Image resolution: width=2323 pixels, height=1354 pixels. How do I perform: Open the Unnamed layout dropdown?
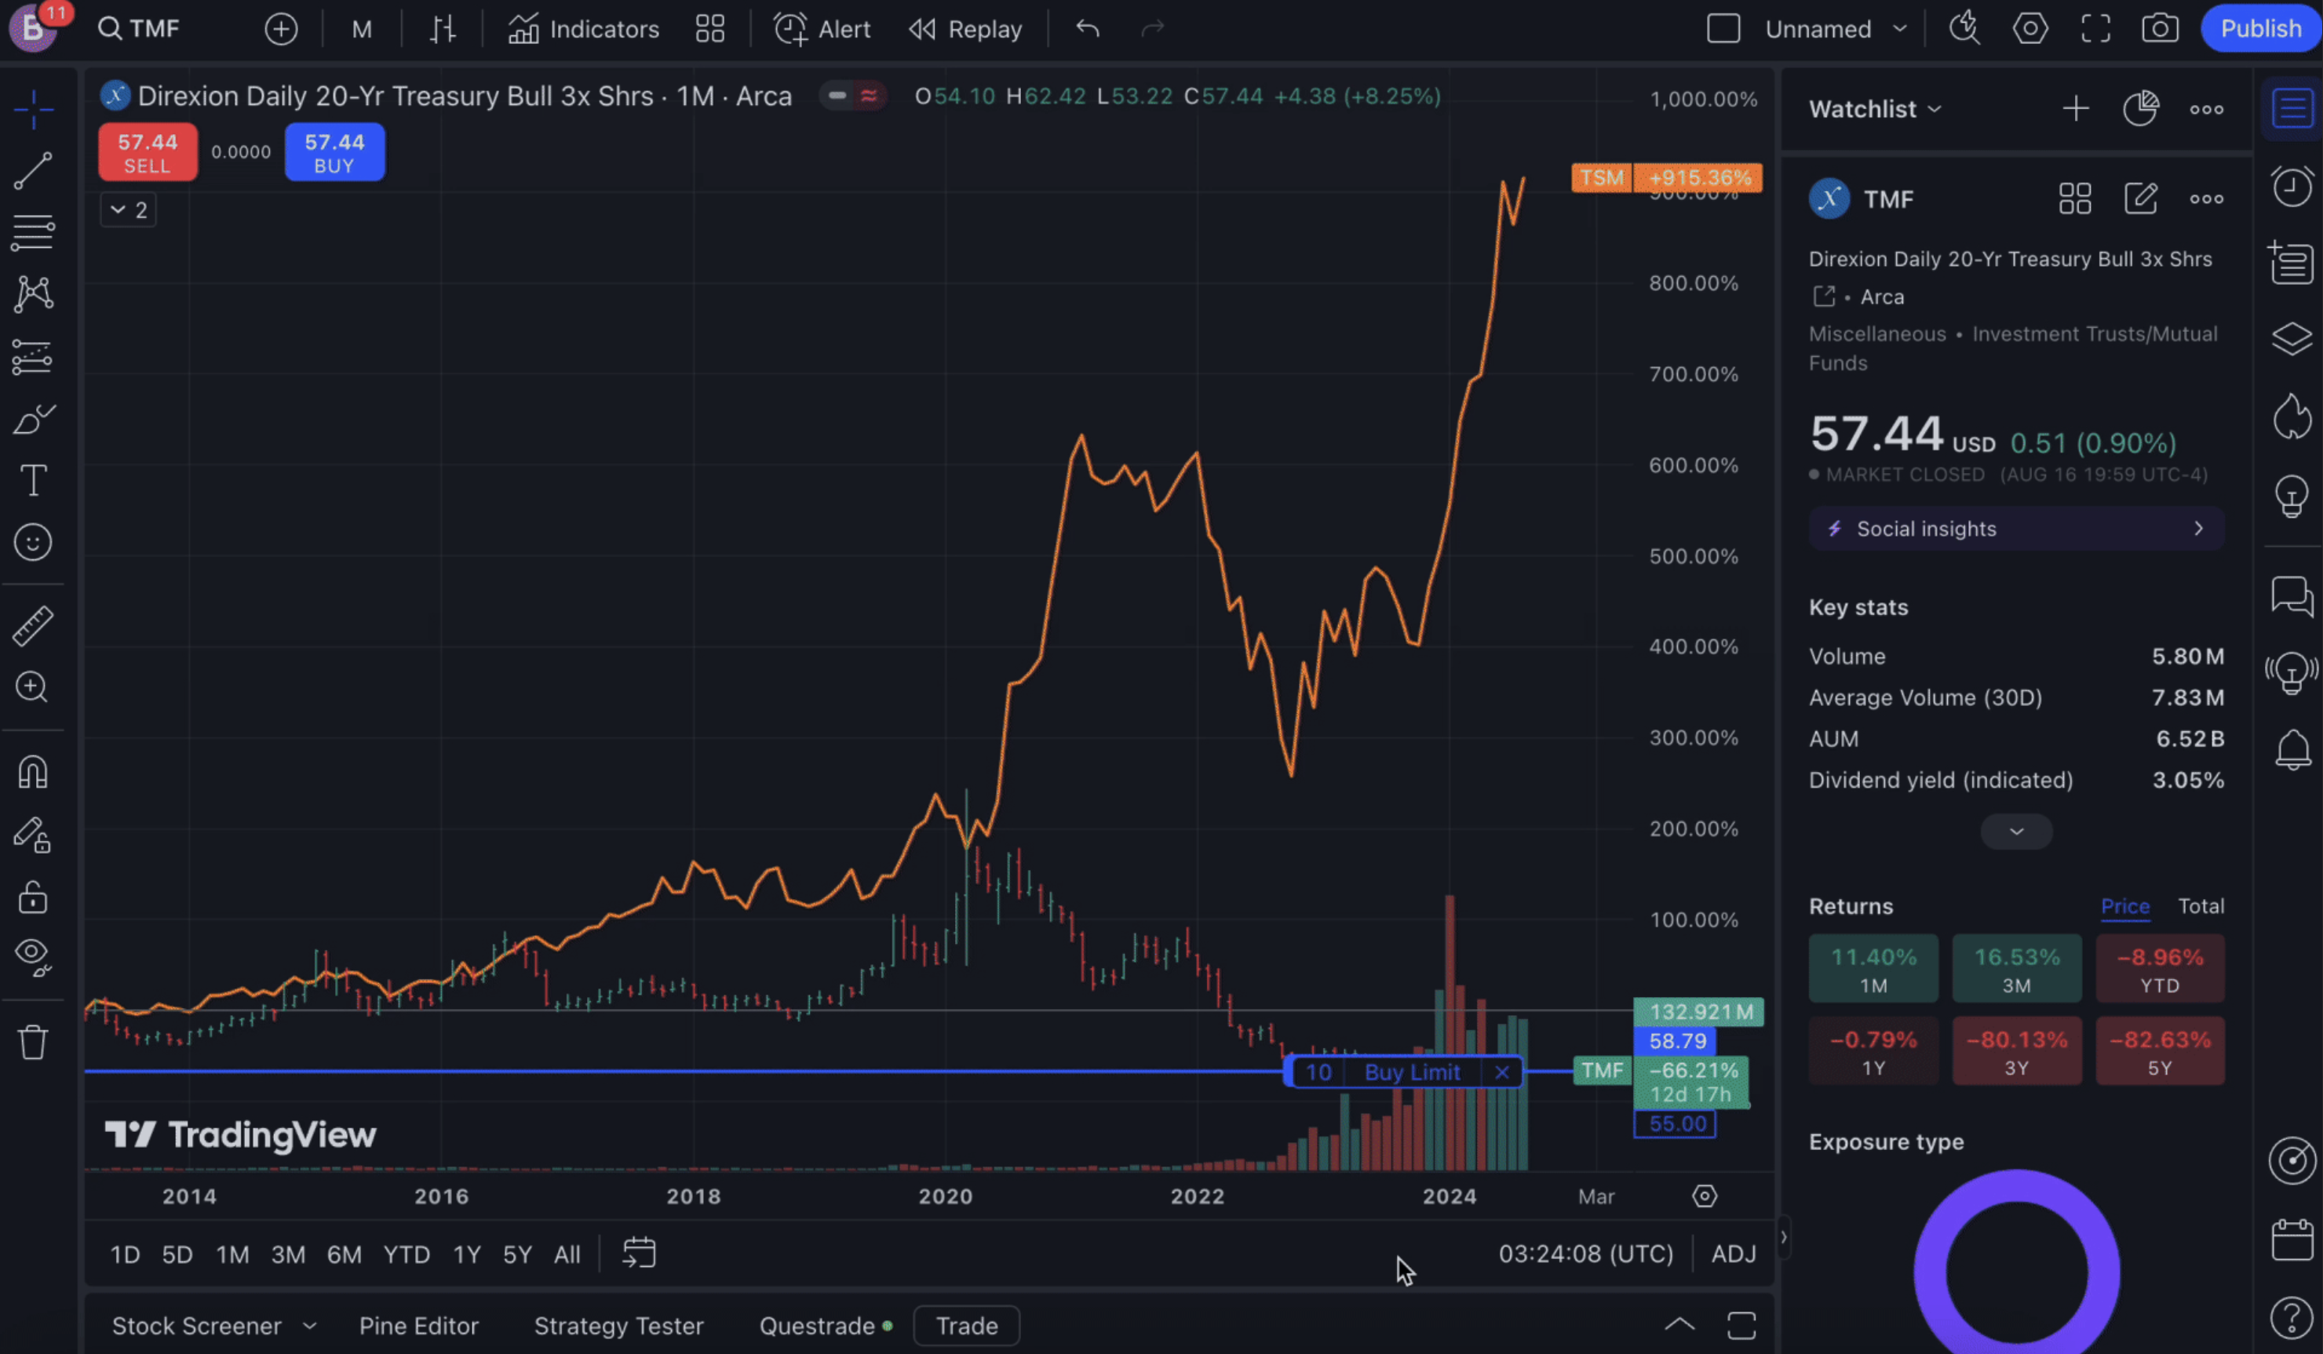tap(1836, 28)
